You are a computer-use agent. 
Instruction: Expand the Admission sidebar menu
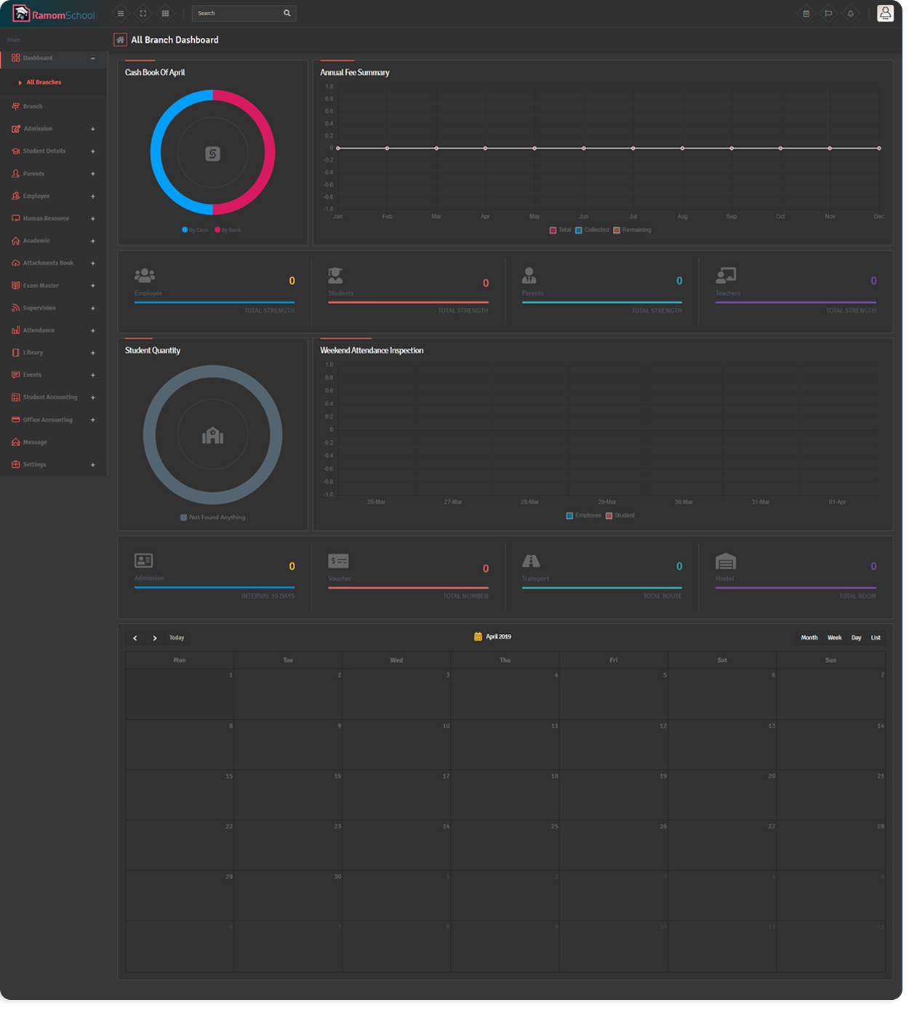93,130
